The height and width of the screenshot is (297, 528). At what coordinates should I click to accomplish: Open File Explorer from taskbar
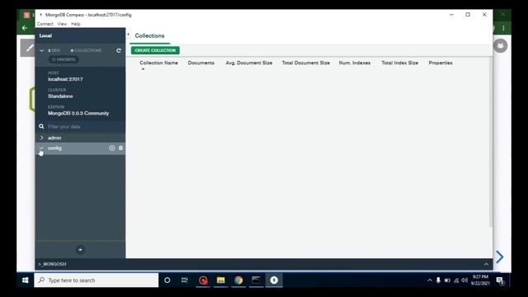click(220, 280)
